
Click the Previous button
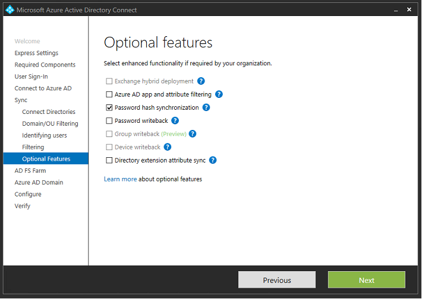point(277,280)
